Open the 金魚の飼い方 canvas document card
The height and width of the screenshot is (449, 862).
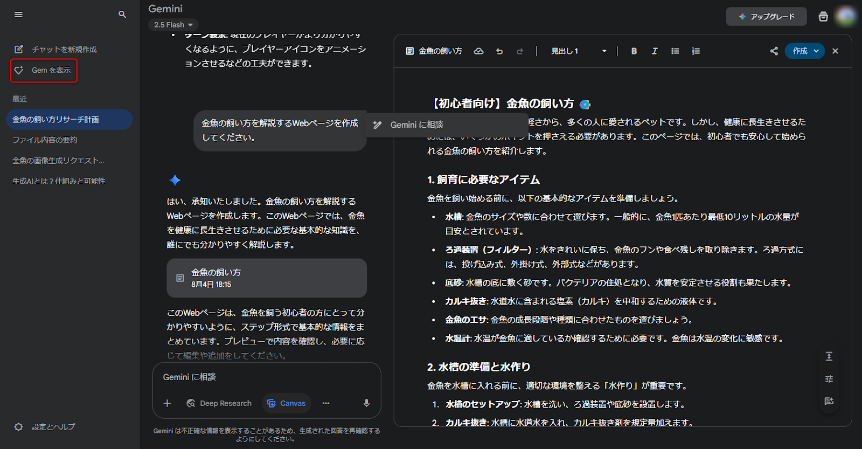[x=267, y=278]
